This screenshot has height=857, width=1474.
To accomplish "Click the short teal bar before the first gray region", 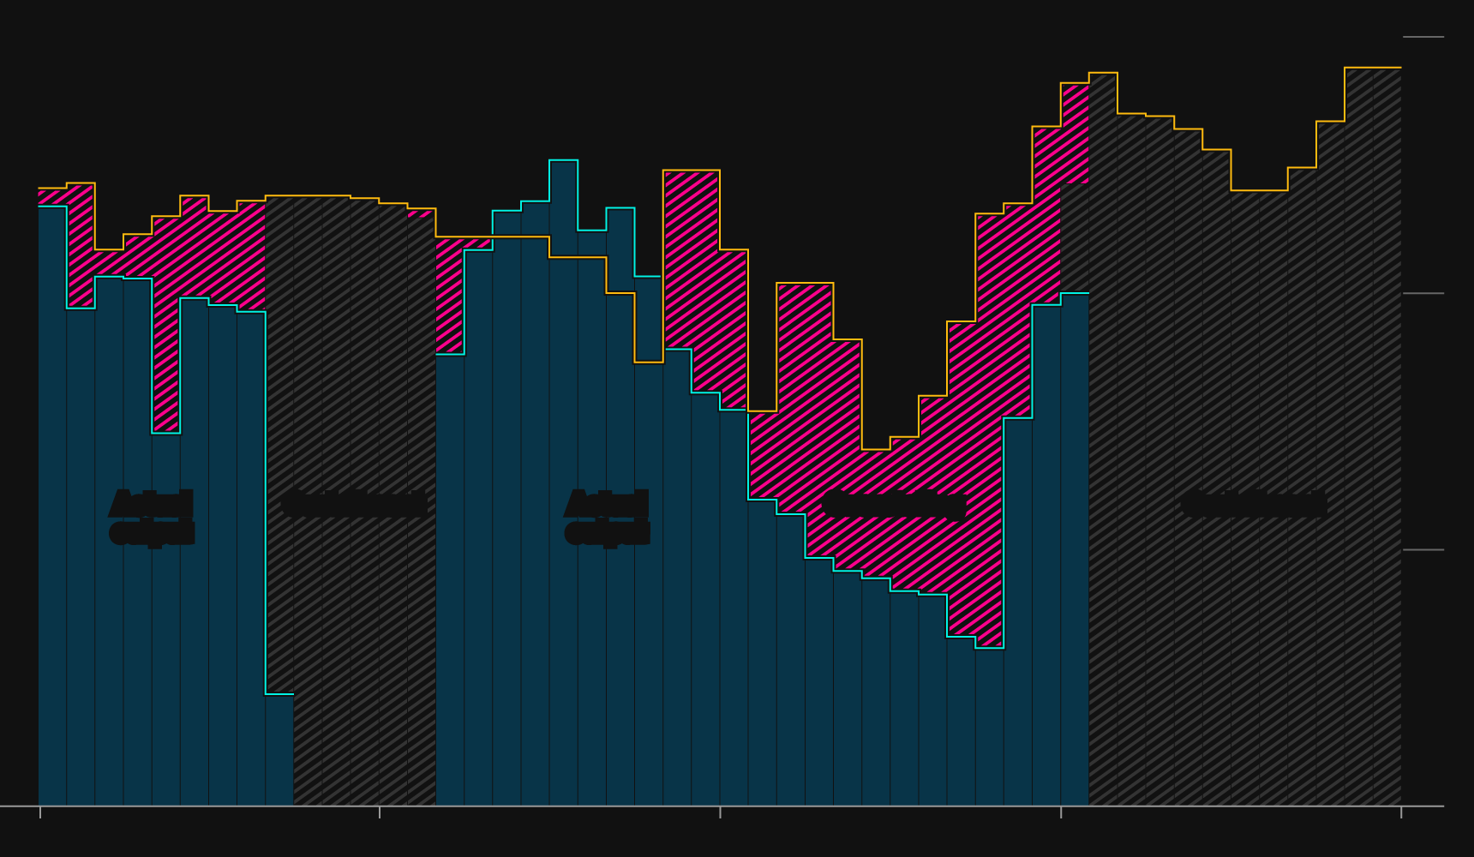I will pos(279,749).
